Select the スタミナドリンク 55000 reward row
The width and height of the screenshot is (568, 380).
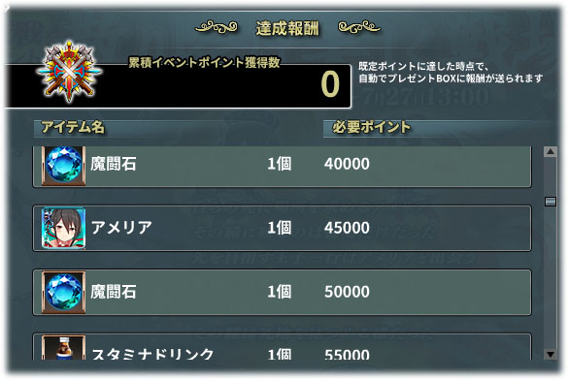pos(283,347)
